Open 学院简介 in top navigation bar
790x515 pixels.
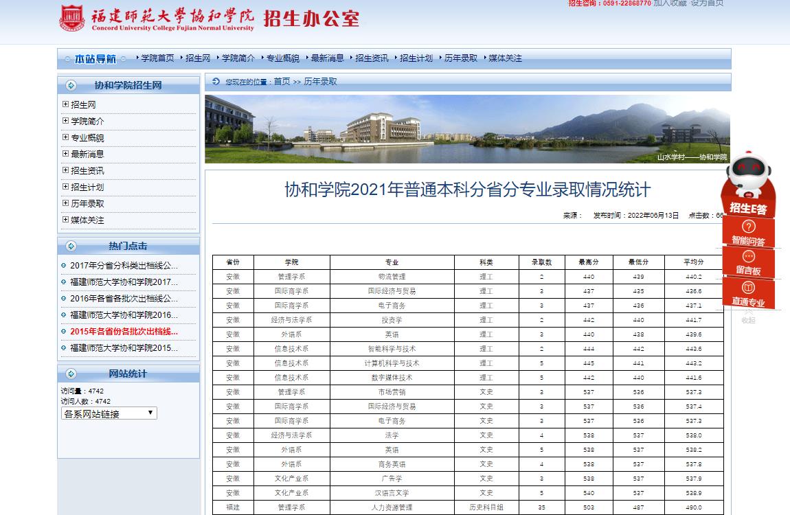(238, 58)
